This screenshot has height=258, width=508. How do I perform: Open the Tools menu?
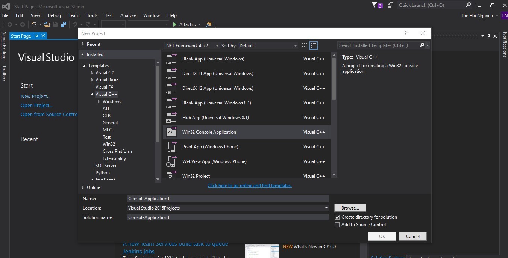click(x=92, y=15)
